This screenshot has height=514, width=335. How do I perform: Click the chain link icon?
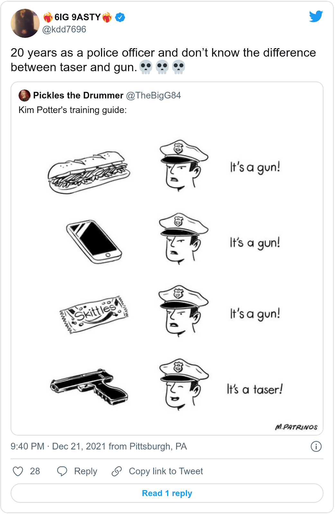pos(117,471)
